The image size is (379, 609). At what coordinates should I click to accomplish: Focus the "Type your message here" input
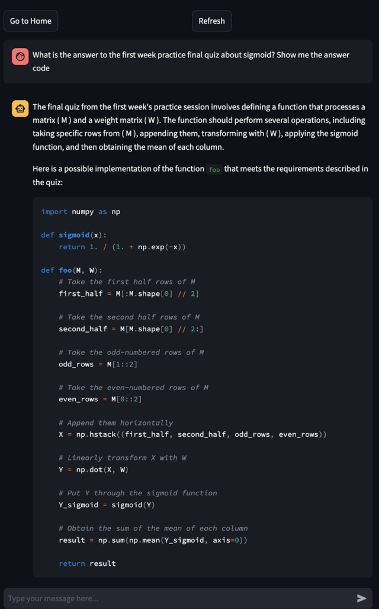[178, 598]
